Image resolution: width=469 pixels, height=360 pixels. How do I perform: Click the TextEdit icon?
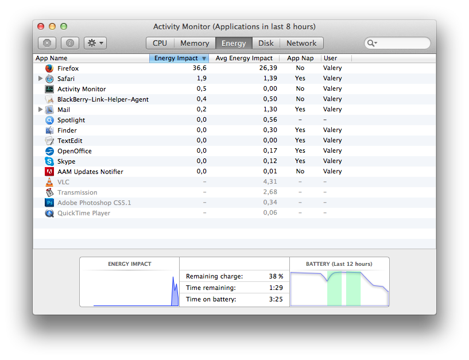pyautogui.click(x=49, y=141)
